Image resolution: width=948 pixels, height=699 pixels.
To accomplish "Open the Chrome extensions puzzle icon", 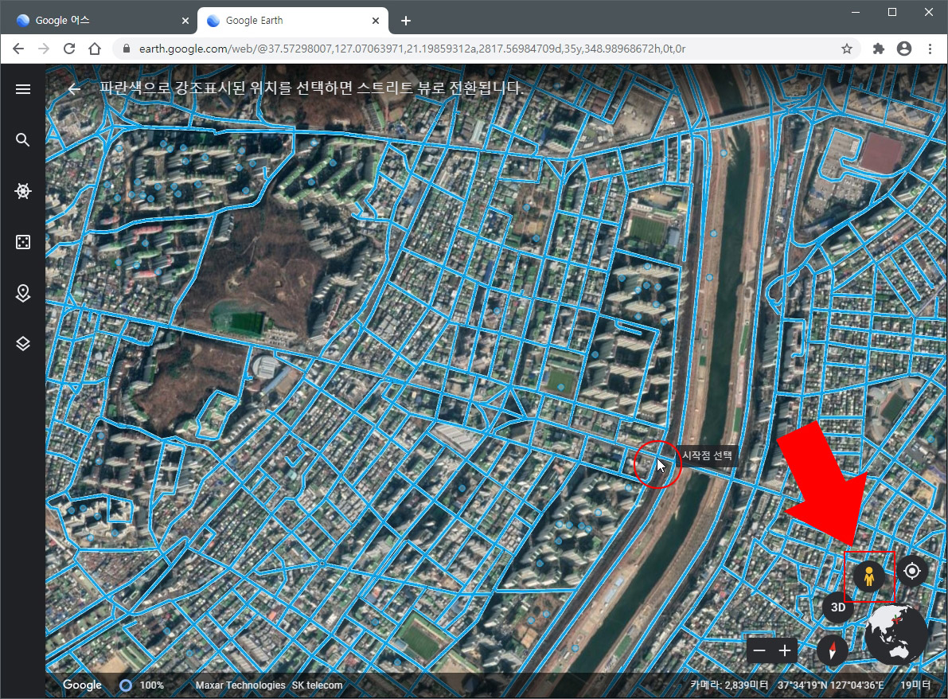I will tap(879, 49).
